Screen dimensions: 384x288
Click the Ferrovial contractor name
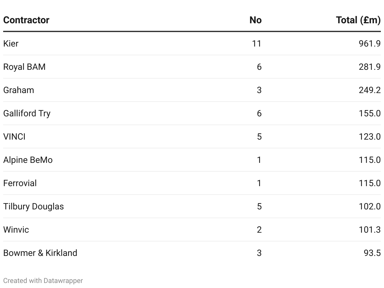[x=20, y=183]
